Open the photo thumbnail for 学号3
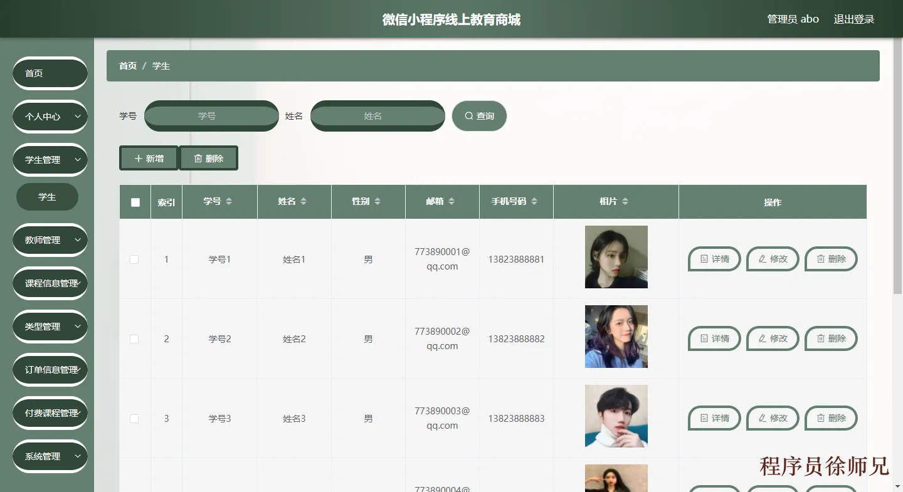The width and height of the screenshot is (903, 492). (616, 416)
